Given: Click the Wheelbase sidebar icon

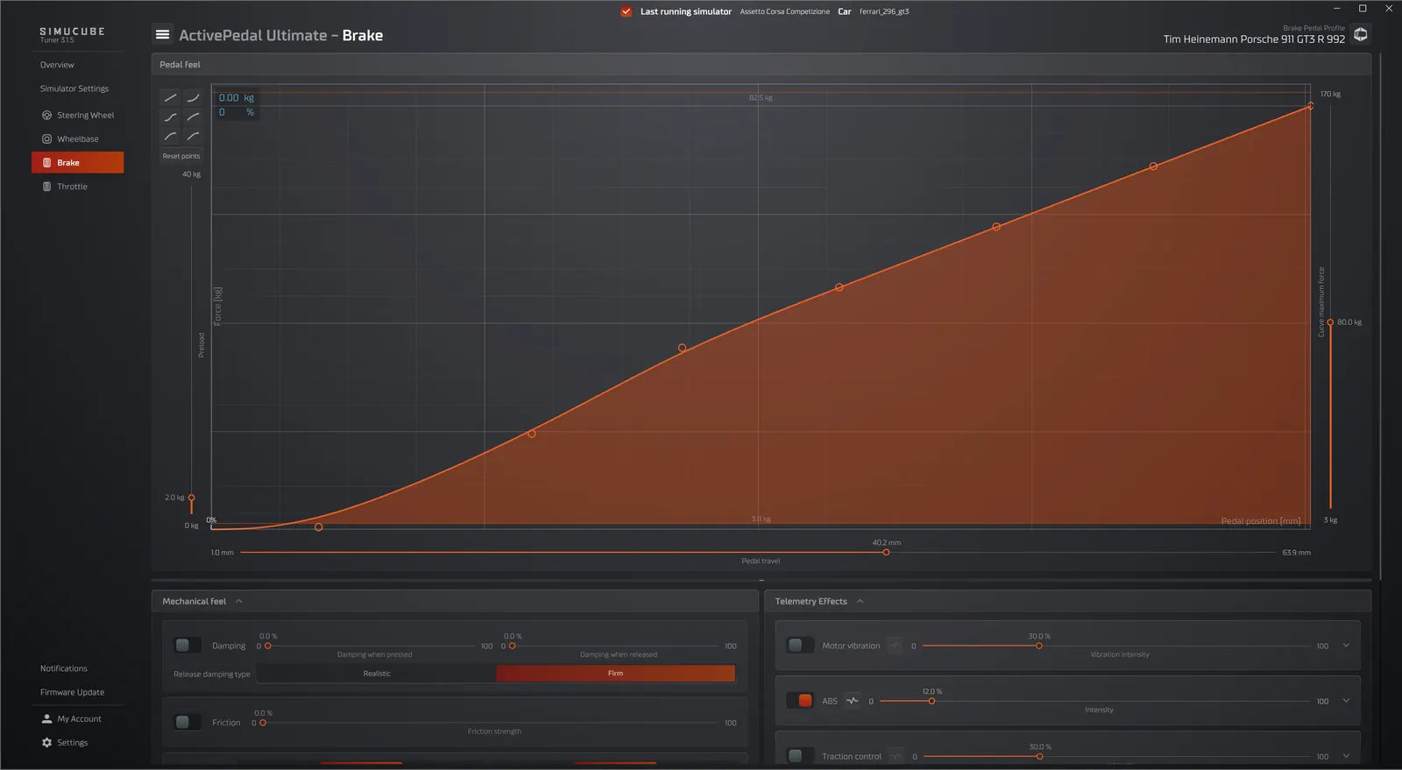Looking at the screenshot, I should tap(46, 138).
